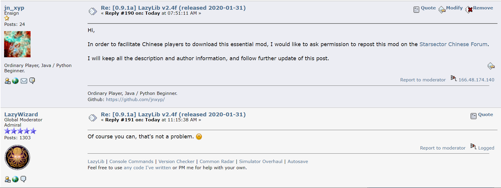Open the Console Commands signature link

point(131,162)
